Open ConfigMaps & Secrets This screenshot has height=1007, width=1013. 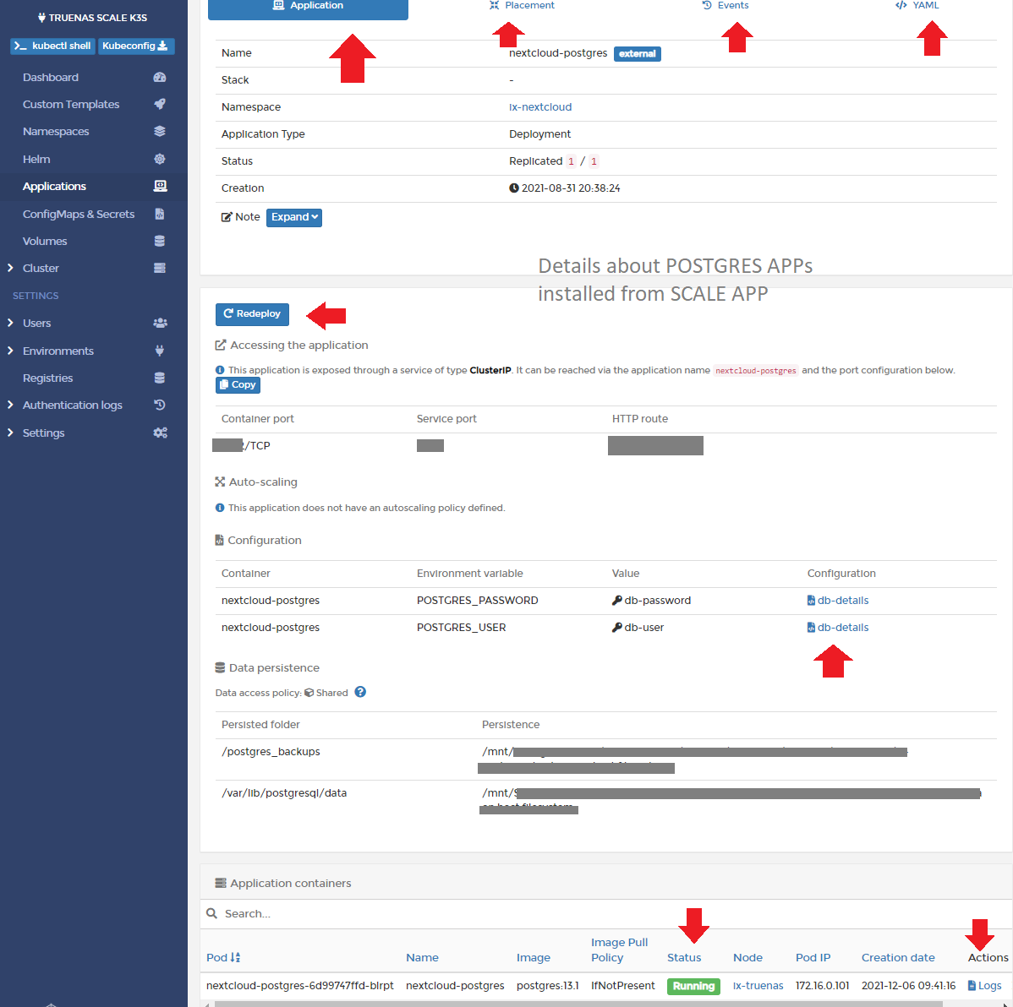point(78,214)
